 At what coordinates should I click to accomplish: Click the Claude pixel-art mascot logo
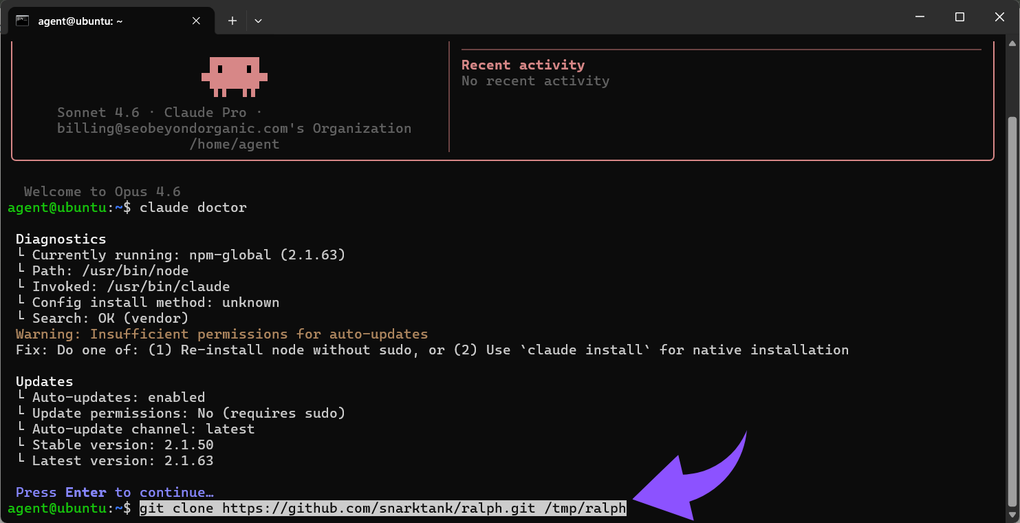[x=235, y=76]
